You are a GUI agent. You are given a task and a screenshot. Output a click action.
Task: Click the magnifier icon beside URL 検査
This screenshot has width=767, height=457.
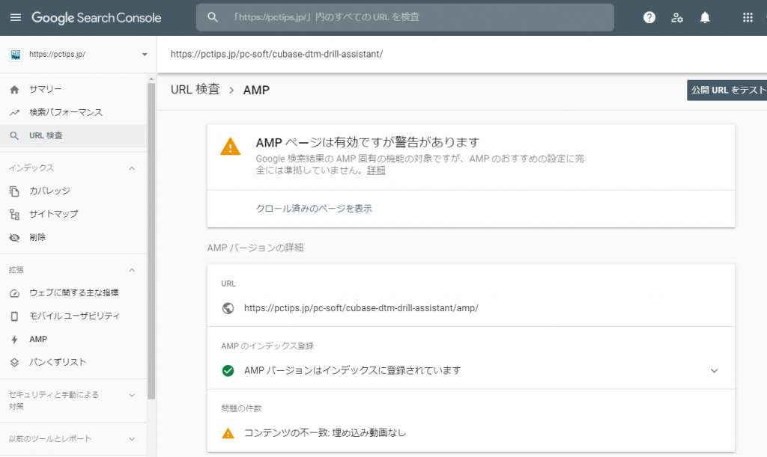click(15, 135)
